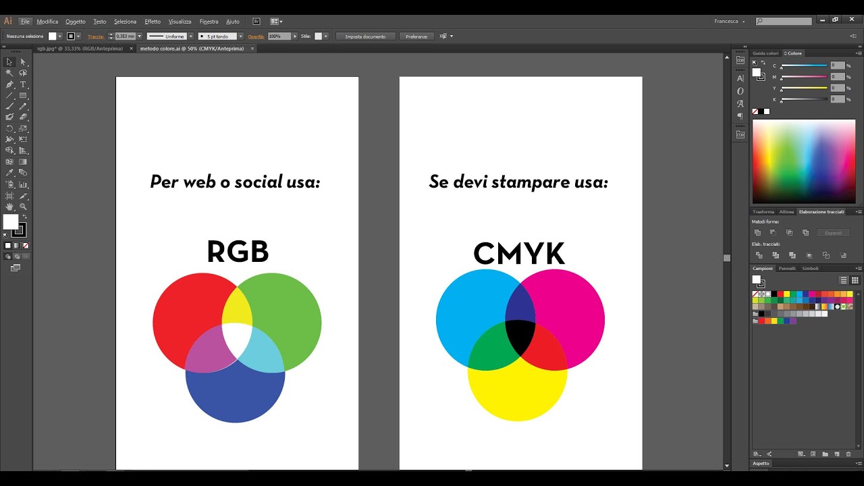Select the Line Segment tool
Screen dimensions: 864x486
point(9,95)
